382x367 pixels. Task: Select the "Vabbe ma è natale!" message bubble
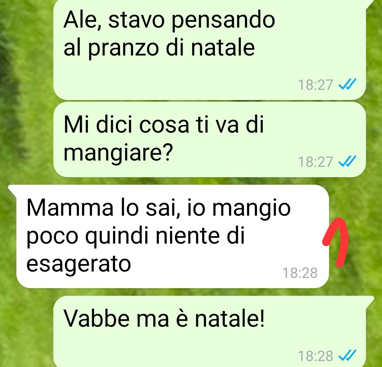point(210,332)
